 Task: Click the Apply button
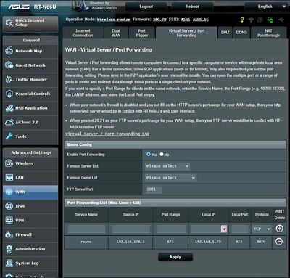click(175, 257)
